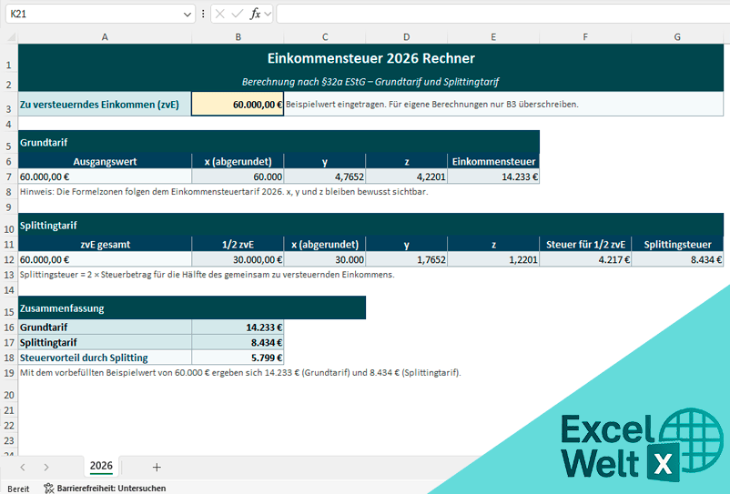Image resolution: width=730 pixels, height=494 pixels.
Task: Click the input cell with 60.000,00 € in B3
Action: 238,105
